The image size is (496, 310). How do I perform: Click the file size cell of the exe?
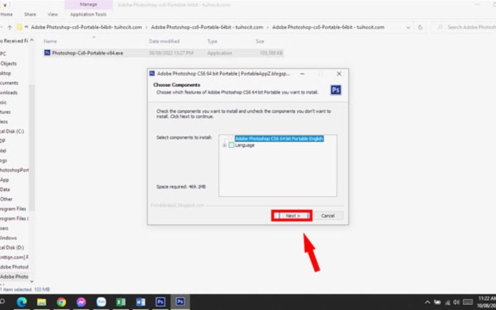[x=271, y=53]
